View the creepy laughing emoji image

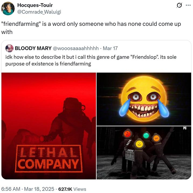point(144,99)
